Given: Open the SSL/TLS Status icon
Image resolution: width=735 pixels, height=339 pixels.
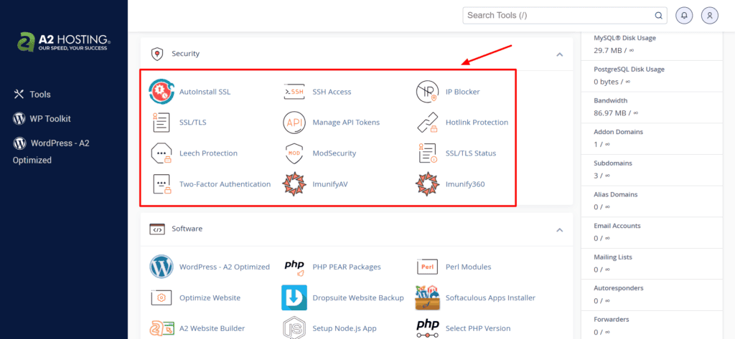Looking at the screenshot, I should 427,153.
